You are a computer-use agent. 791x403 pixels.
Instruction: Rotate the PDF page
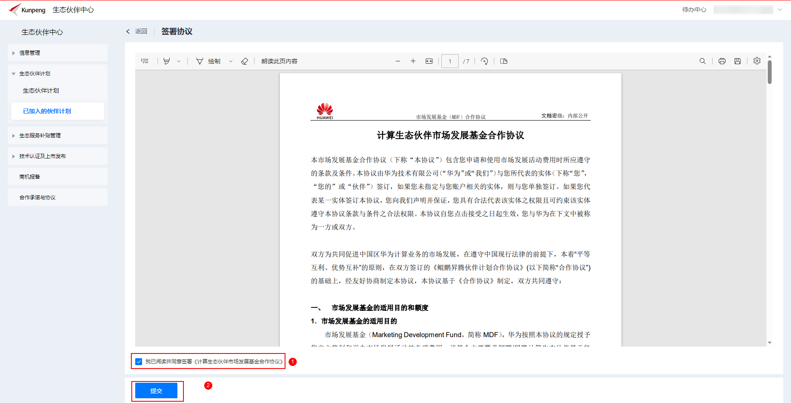point(484,61)
